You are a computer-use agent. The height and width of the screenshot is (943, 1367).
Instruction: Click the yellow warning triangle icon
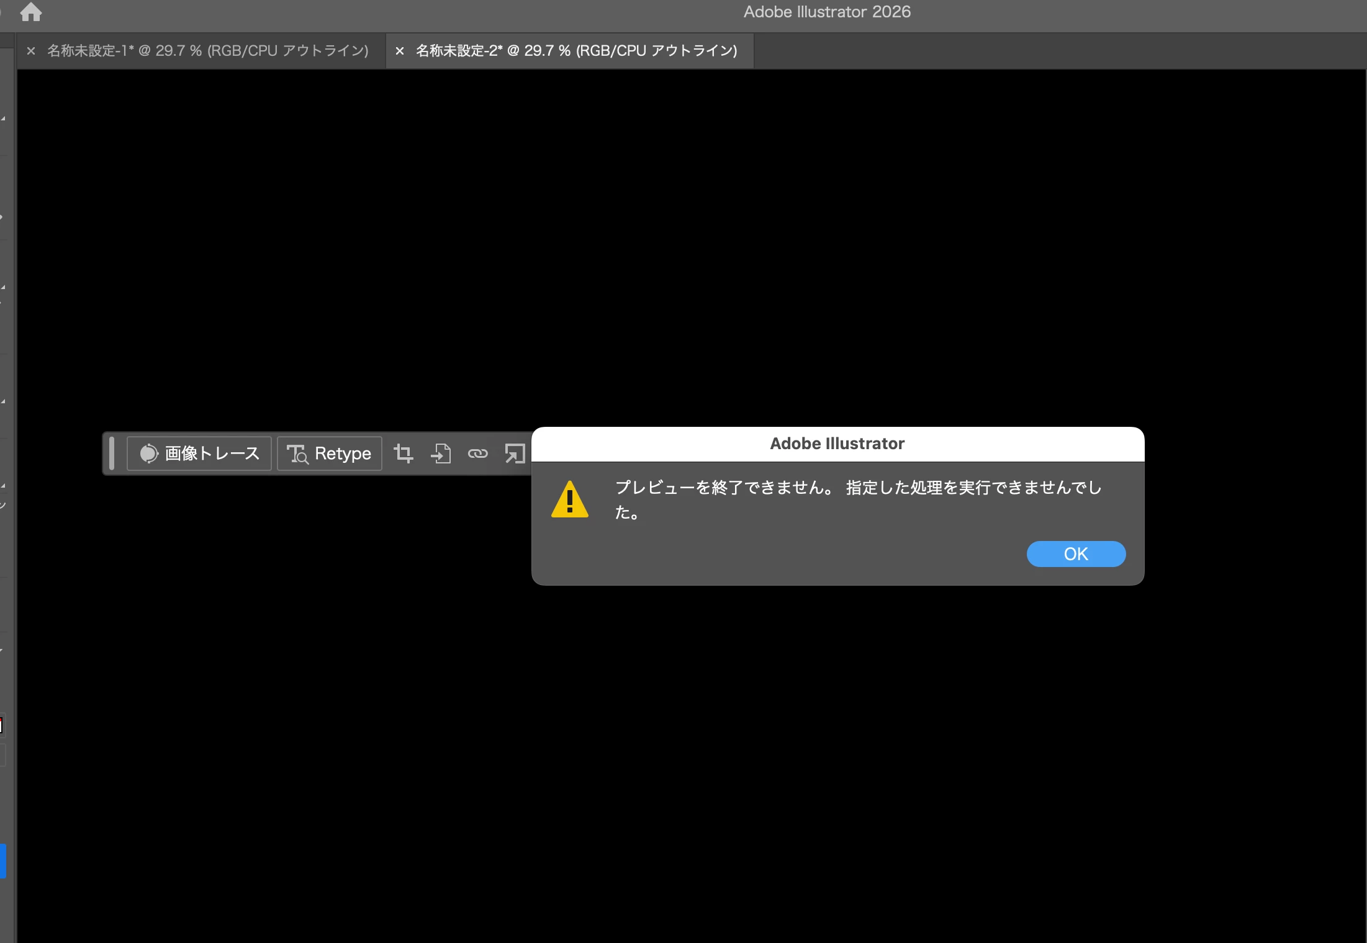pyautogui.click(x=569, y=500)
